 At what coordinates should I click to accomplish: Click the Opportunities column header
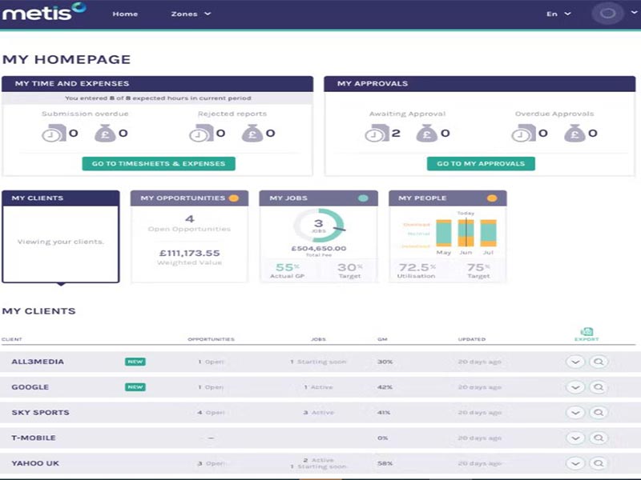(211, 339)
